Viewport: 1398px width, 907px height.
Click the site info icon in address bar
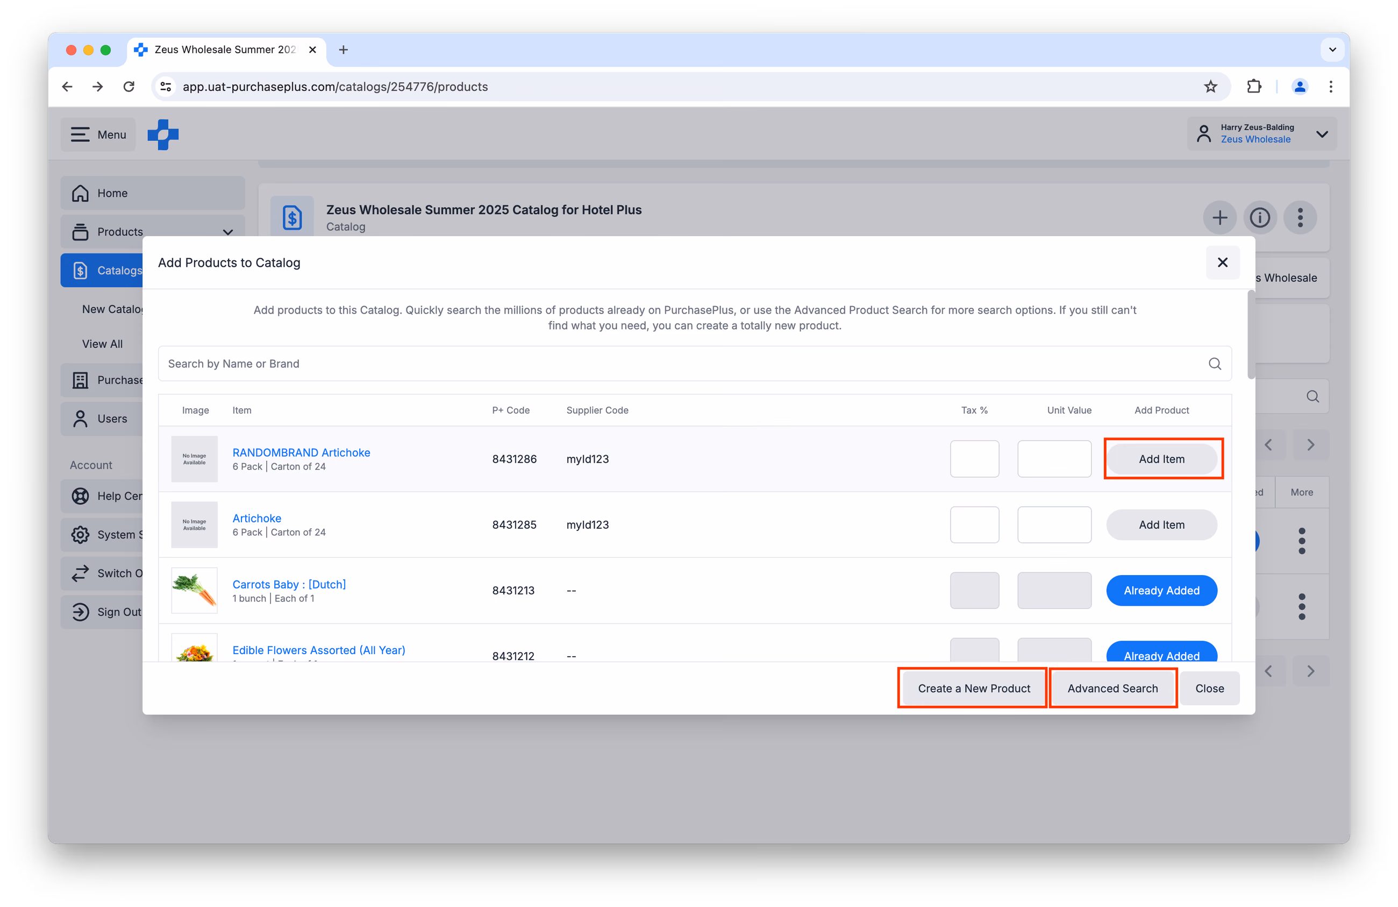coord(166,87)
